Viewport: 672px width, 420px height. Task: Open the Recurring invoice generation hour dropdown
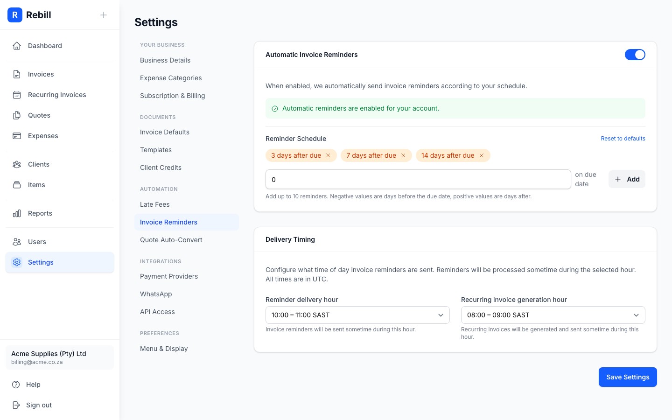pos(553,315)
